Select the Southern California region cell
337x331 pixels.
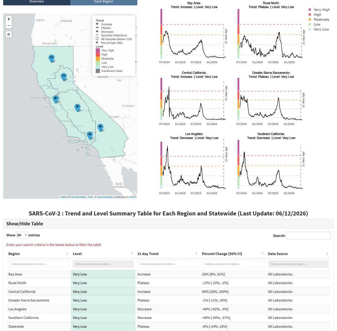point(38,318)
